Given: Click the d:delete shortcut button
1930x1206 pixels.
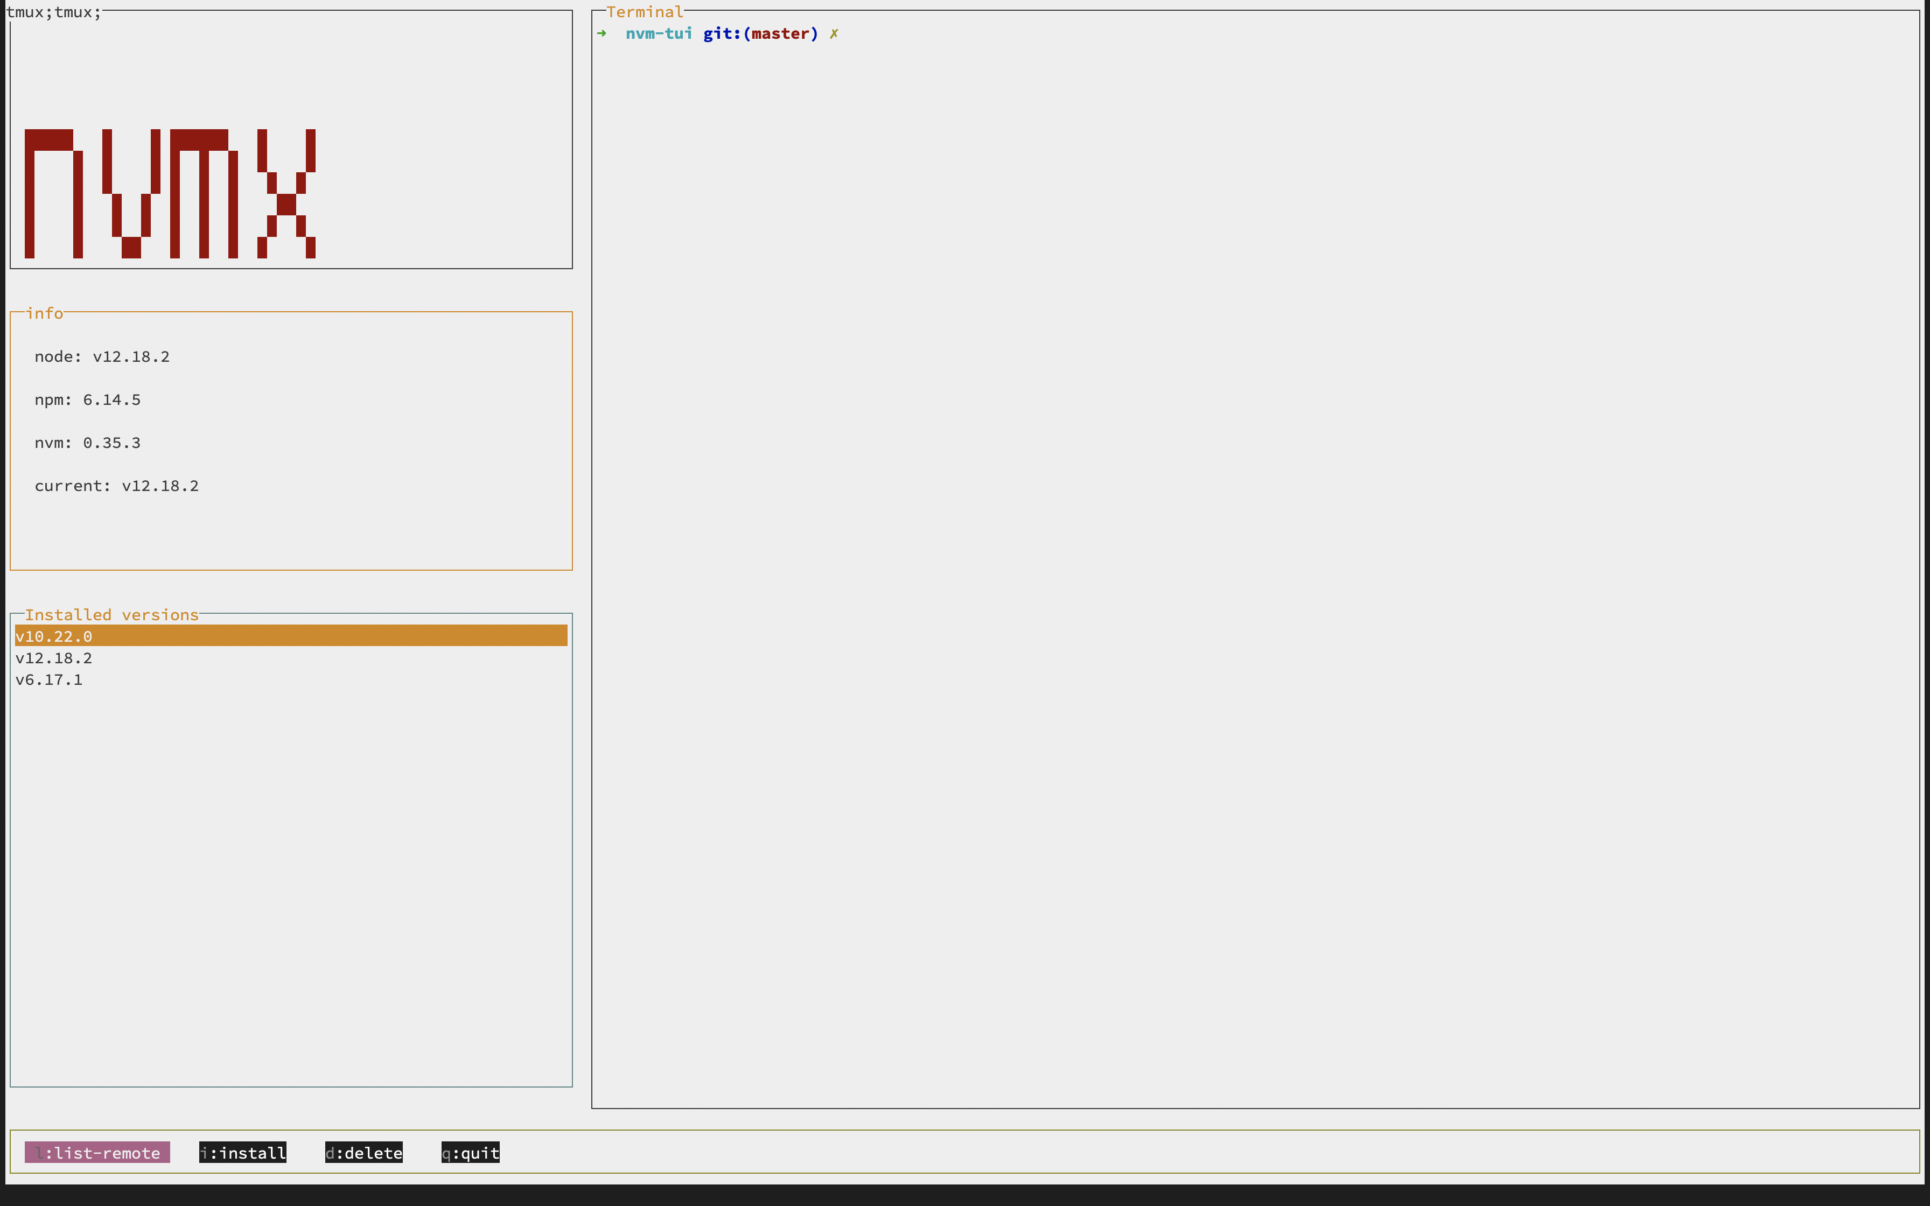Looking at the screenshot, I should click(x=363, y=1153).
